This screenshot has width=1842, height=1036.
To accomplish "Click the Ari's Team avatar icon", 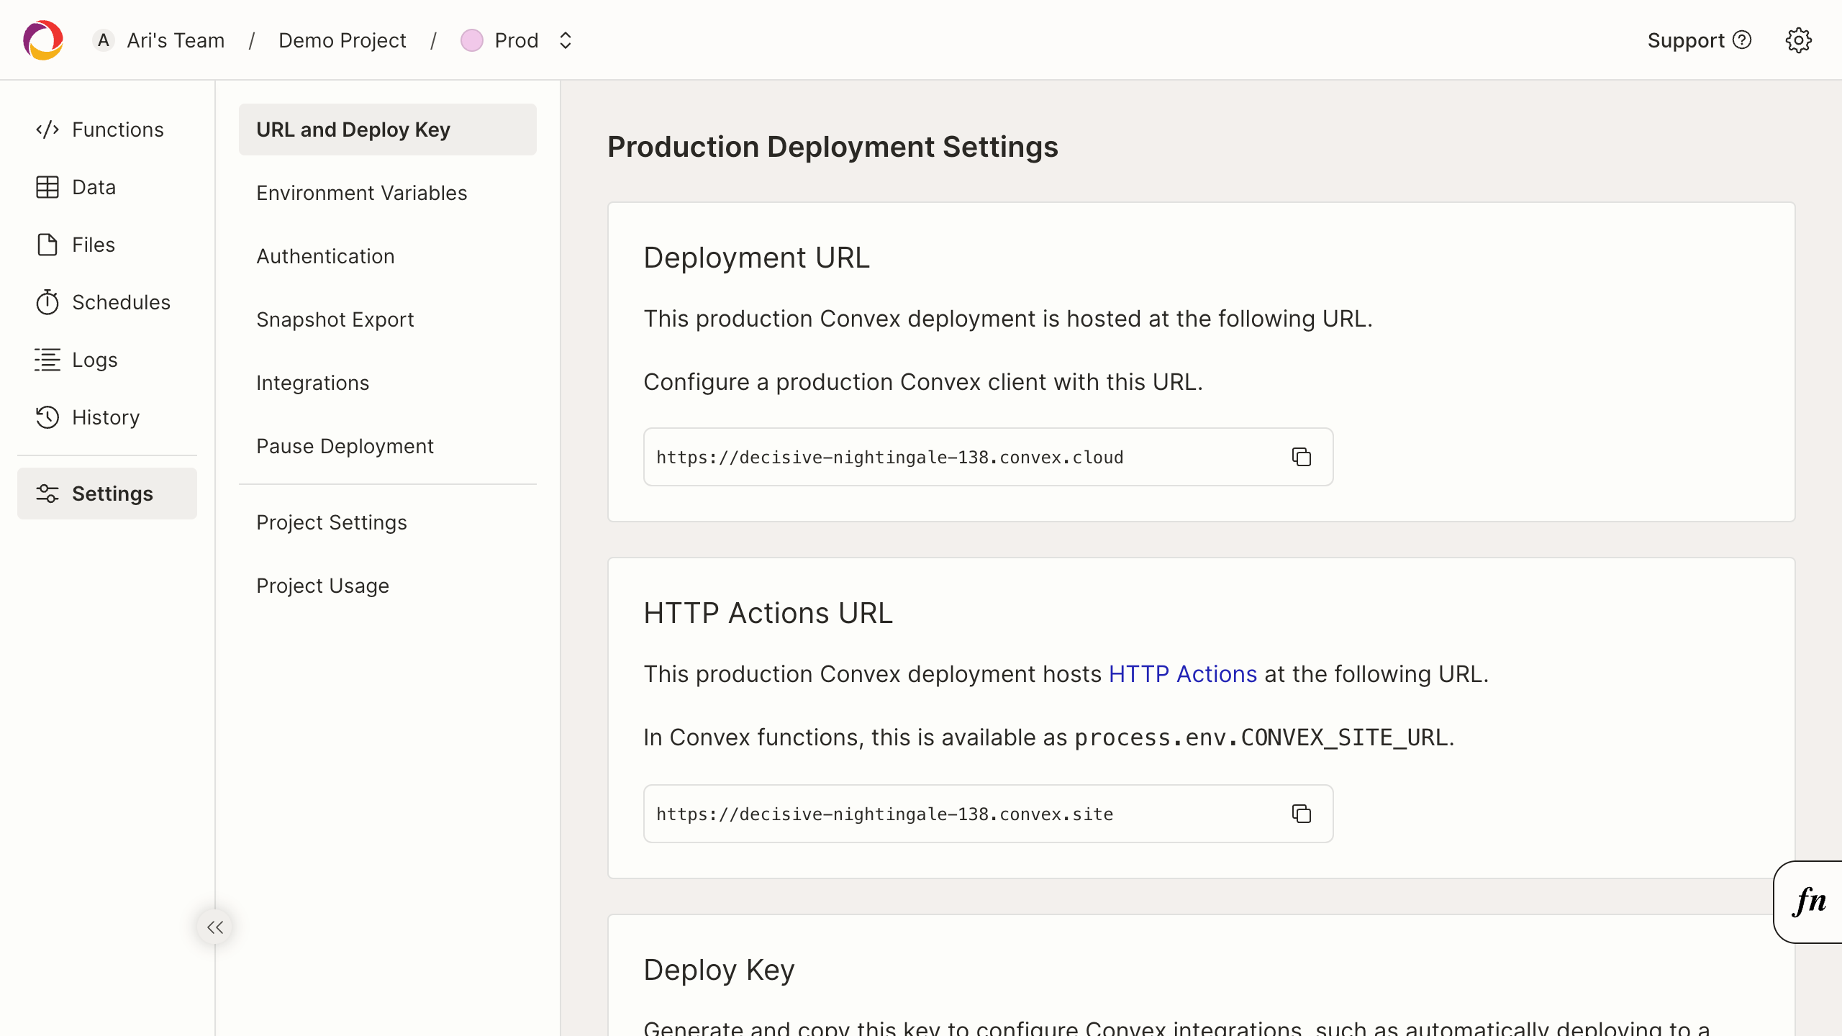I will tap(104, 40).
